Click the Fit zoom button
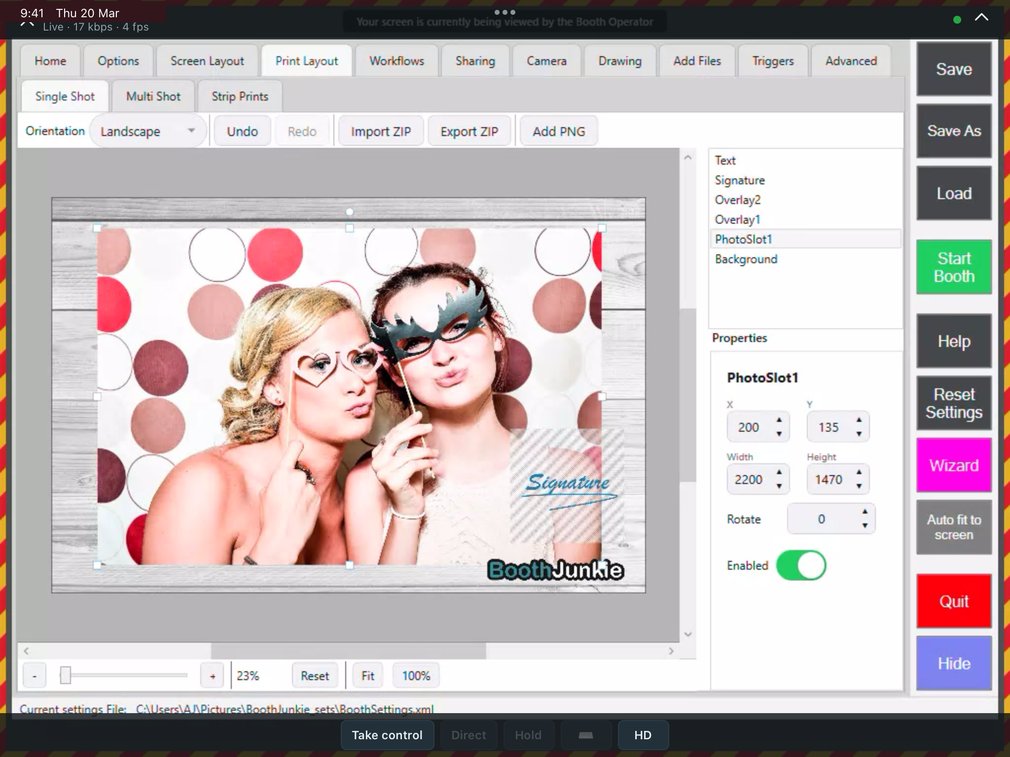 [367, 676]
